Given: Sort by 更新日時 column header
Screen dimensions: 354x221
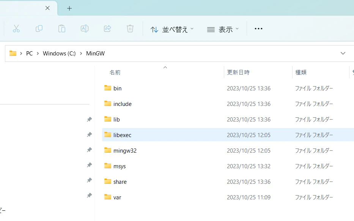Looking at the screenshot, I should tap(238, 72).
